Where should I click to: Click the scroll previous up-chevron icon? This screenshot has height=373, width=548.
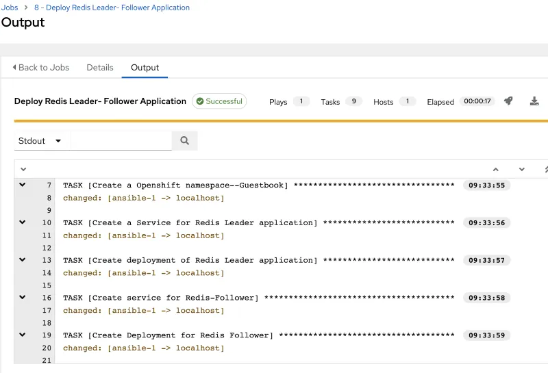496,169
